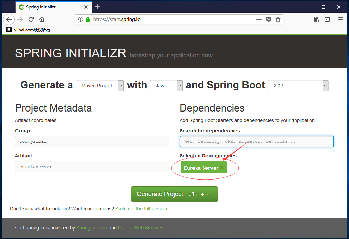Click the Generate Project button
Viewport: 349px width, 239px height.
(x=174, y=194)
